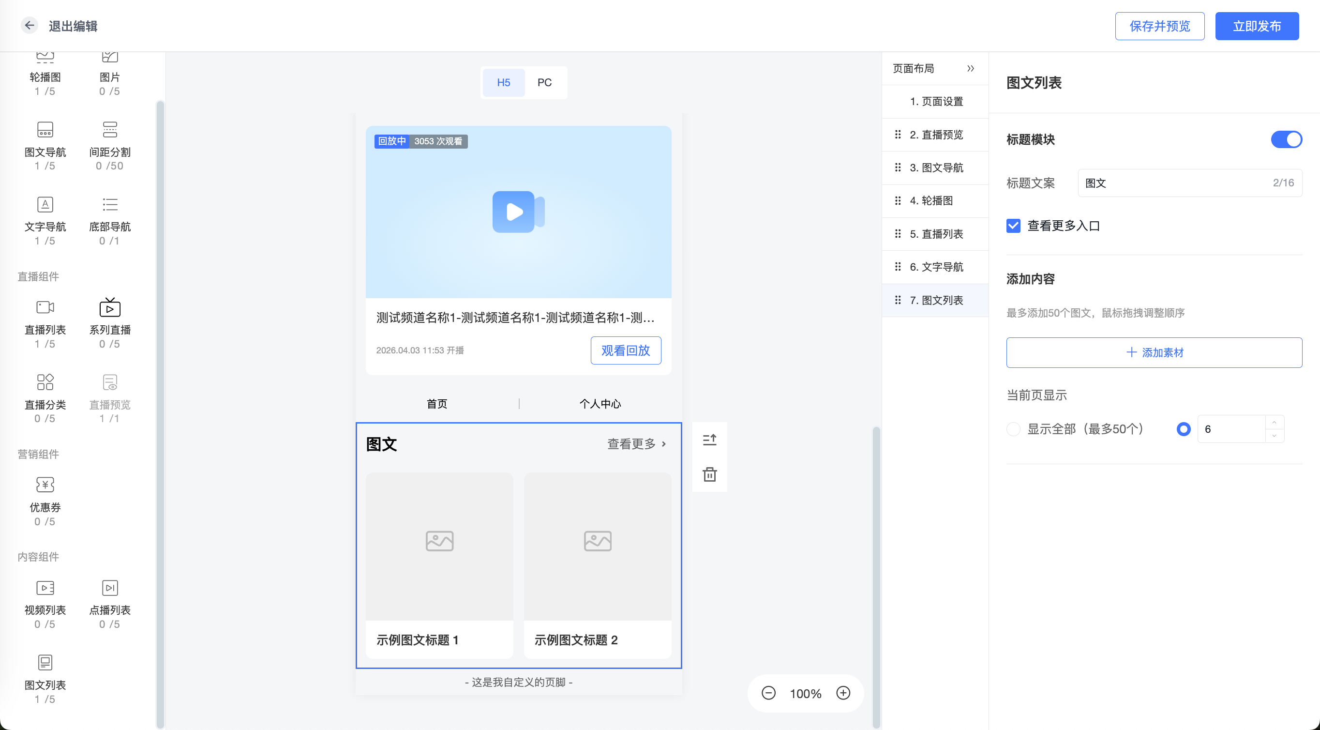The image size is (1320, 730).
Task: Switch to the H5 preview tab
Action: (503, 82)
